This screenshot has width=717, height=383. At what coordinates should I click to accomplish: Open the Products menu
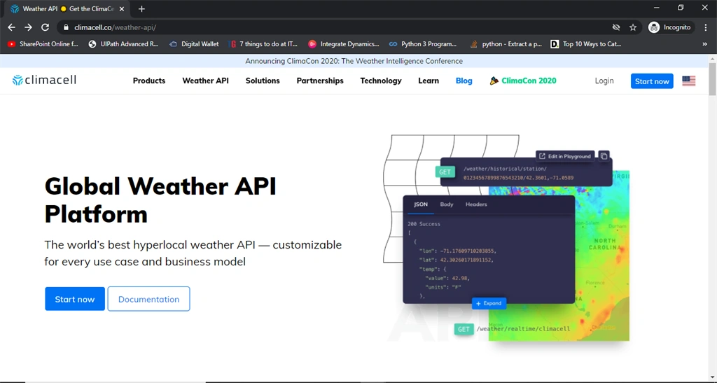coord(149,81)
